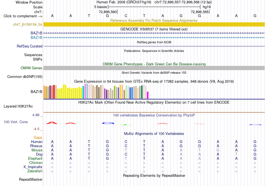265x186 pixels.
Task: Open the H3K27Ac Mark track title
Action: point(154,102)
